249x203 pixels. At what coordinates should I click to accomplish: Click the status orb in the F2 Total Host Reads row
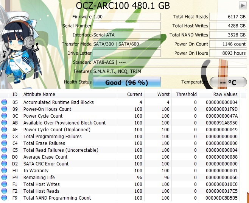coord(4,191)
